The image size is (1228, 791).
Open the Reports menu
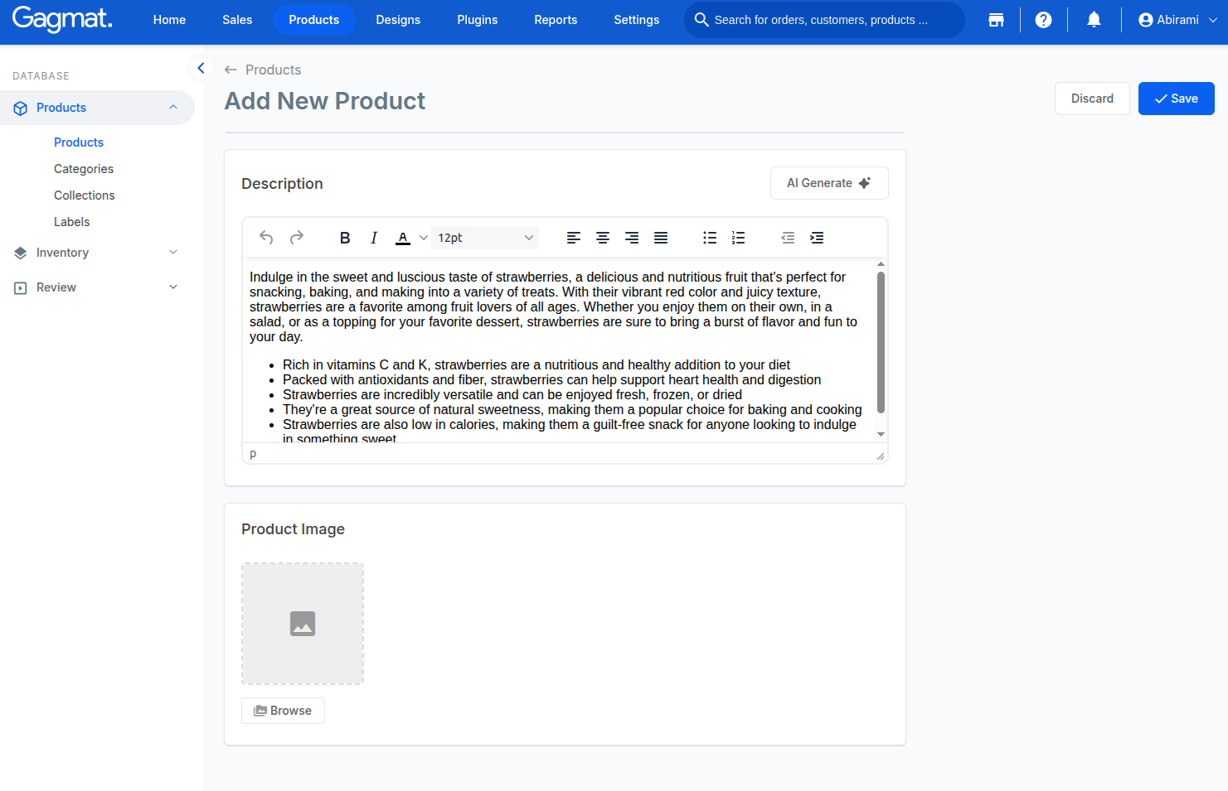[556, 20]
